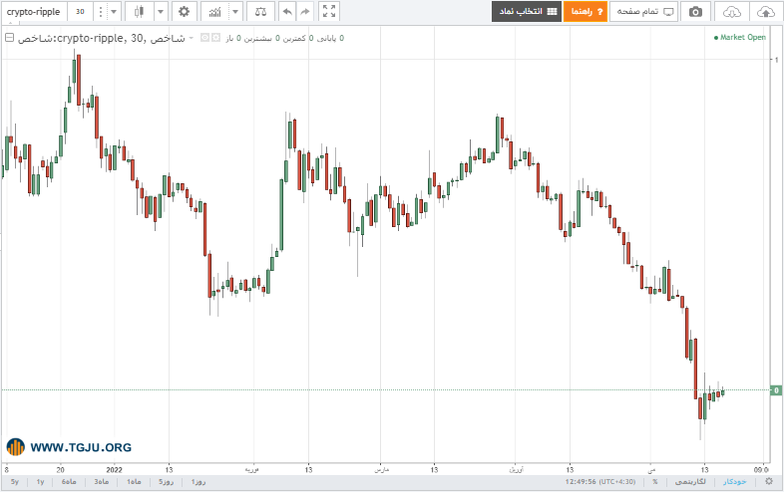Click the 12:49:56 (UTC+4:30) timezone clock

coord(600,482)
